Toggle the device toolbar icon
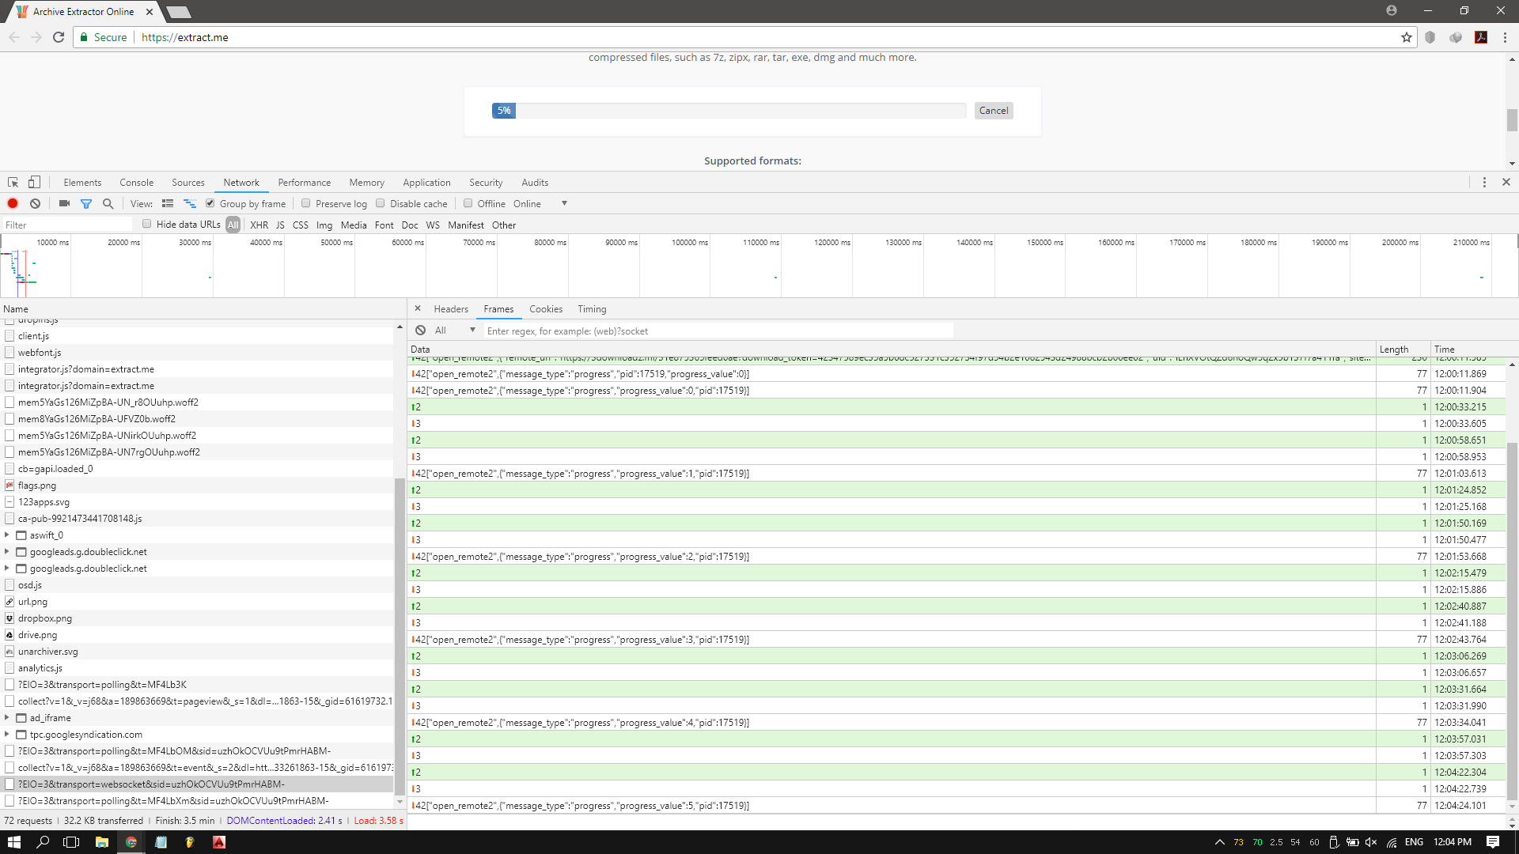The height and width of the screenshot is (854, 1519). [x=34, y=182]
